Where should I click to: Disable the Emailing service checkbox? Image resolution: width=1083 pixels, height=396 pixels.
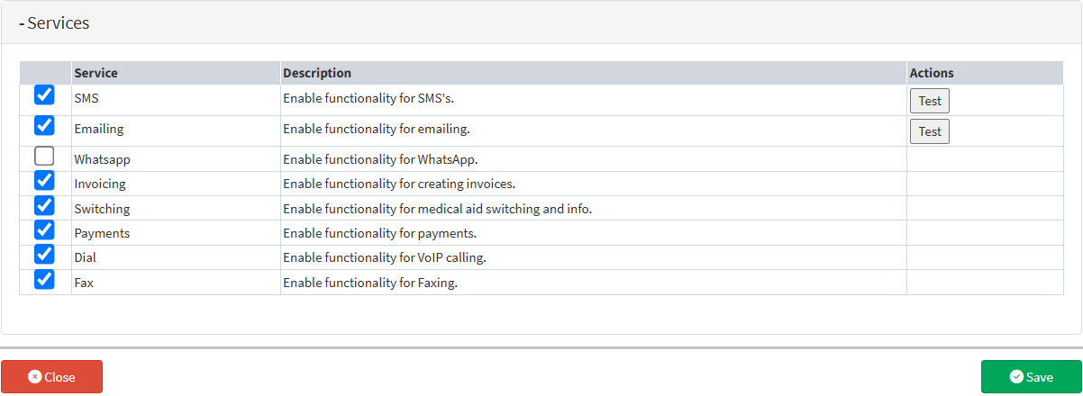pos(44,126)
